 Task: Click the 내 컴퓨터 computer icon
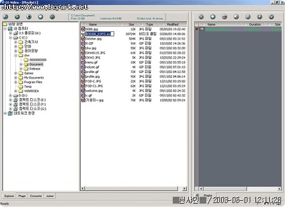pyautogui.click(x=10, y=29)
